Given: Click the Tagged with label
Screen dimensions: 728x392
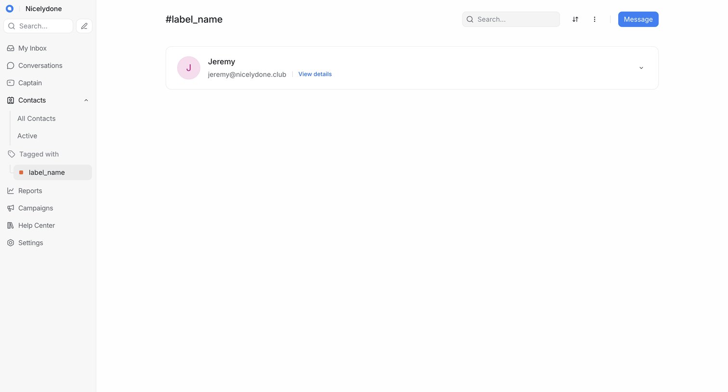Looking at the screenshot, I should [x=39, y=154].
